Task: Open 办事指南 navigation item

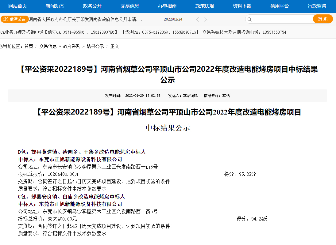Action: click(x=167, y=6)
